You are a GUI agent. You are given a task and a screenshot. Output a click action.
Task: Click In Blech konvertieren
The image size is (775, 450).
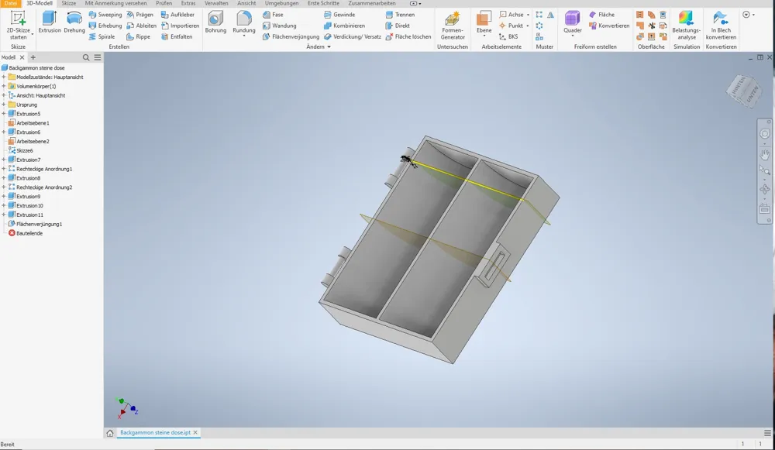[721, 26]
